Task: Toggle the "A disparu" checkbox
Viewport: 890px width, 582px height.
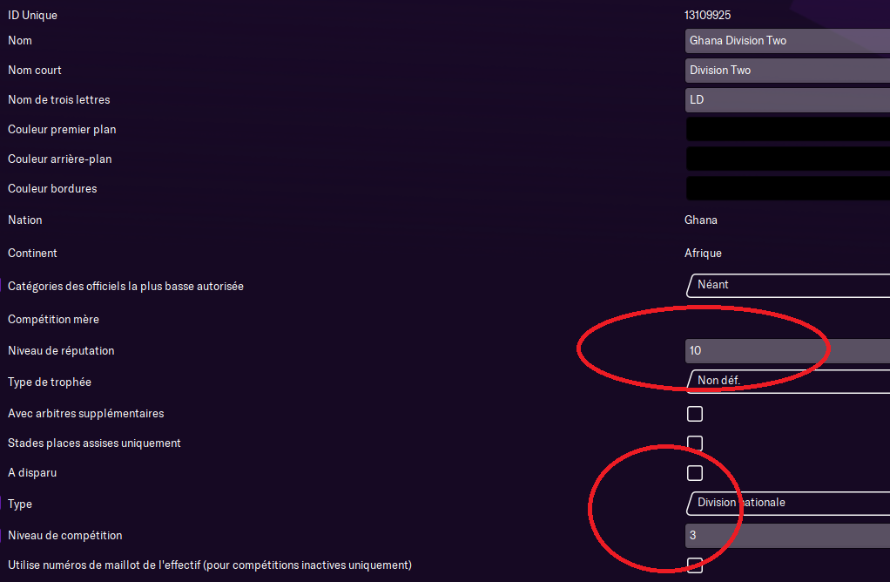Action: (695, 473)
